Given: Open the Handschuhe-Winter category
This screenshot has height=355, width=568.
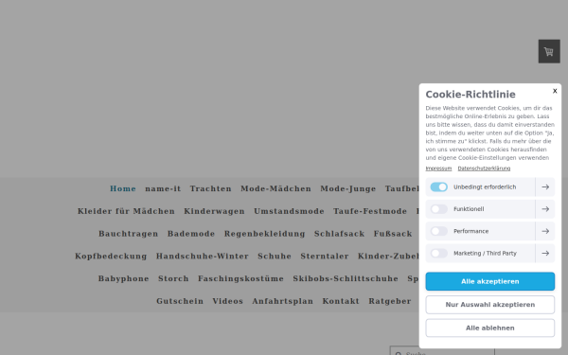Looking at the screenshot, I should tap(203, 257).
